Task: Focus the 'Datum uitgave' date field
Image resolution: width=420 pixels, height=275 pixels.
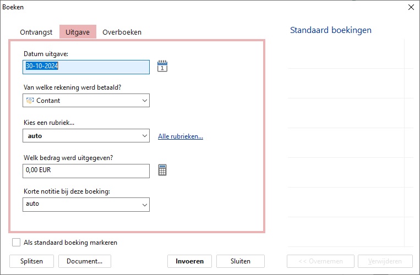Action: pos(86,67)
